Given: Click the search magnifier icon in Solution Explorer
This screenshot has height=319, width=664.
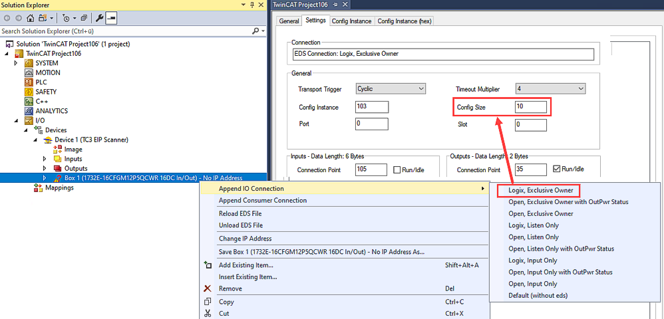Looking at the screenshot, I should [x=255, y=31].
